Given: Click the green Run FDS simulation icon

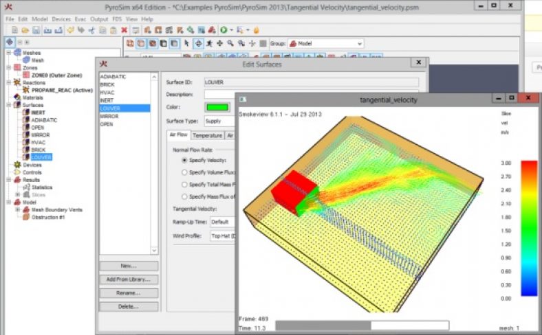Looking at the screenshot, I should click(224, 30).
